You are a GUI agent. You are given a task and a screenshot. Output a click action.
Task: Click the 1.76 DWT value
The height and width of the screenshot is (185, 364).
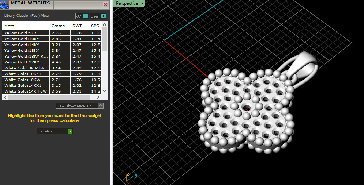coord(77,80)
